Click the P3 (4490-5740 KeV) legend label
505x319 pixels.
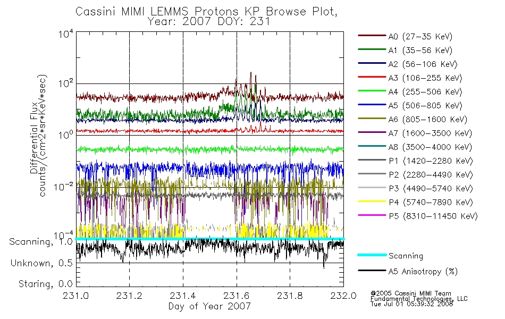coord(431,189)
